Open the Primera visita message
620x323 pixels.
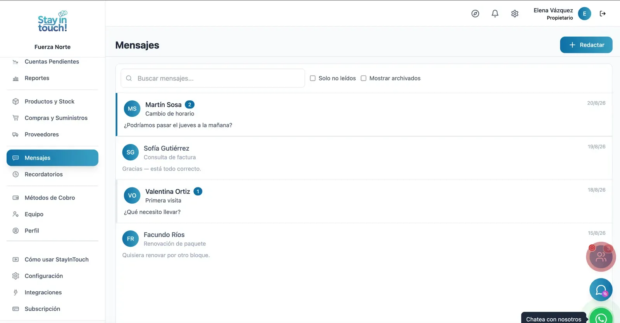click(x=364, y=201)
